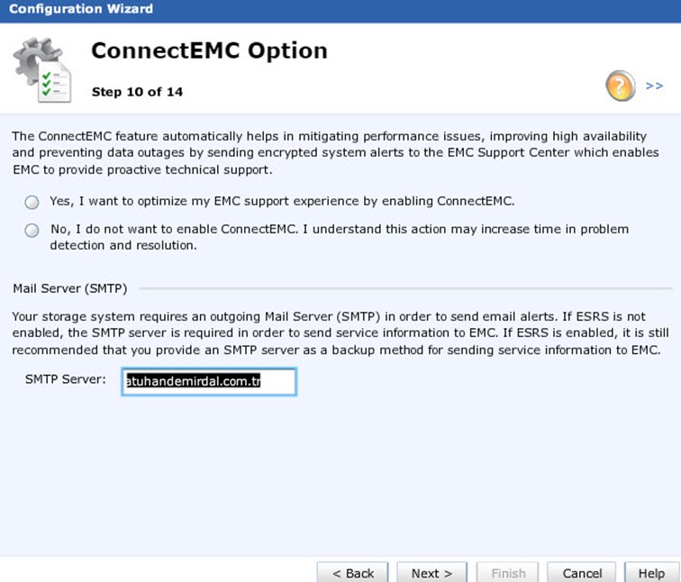Click the gear checklist wizard icon

(x=41, y=69)
